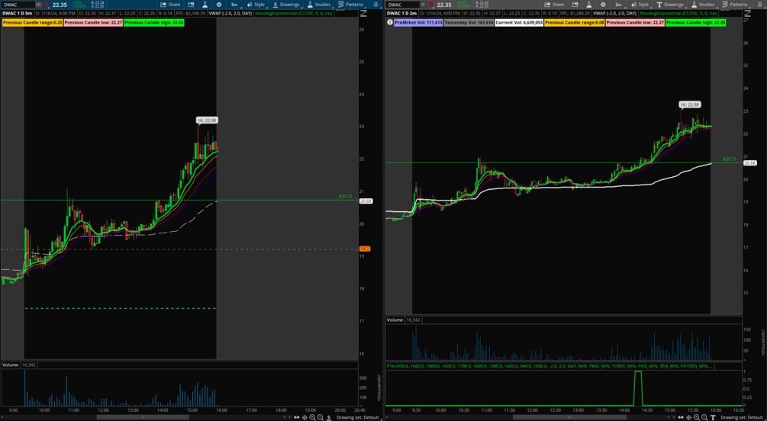
Task: Open Patterns in the right chart
Action: pyautogui.click(x=735, y=5)
